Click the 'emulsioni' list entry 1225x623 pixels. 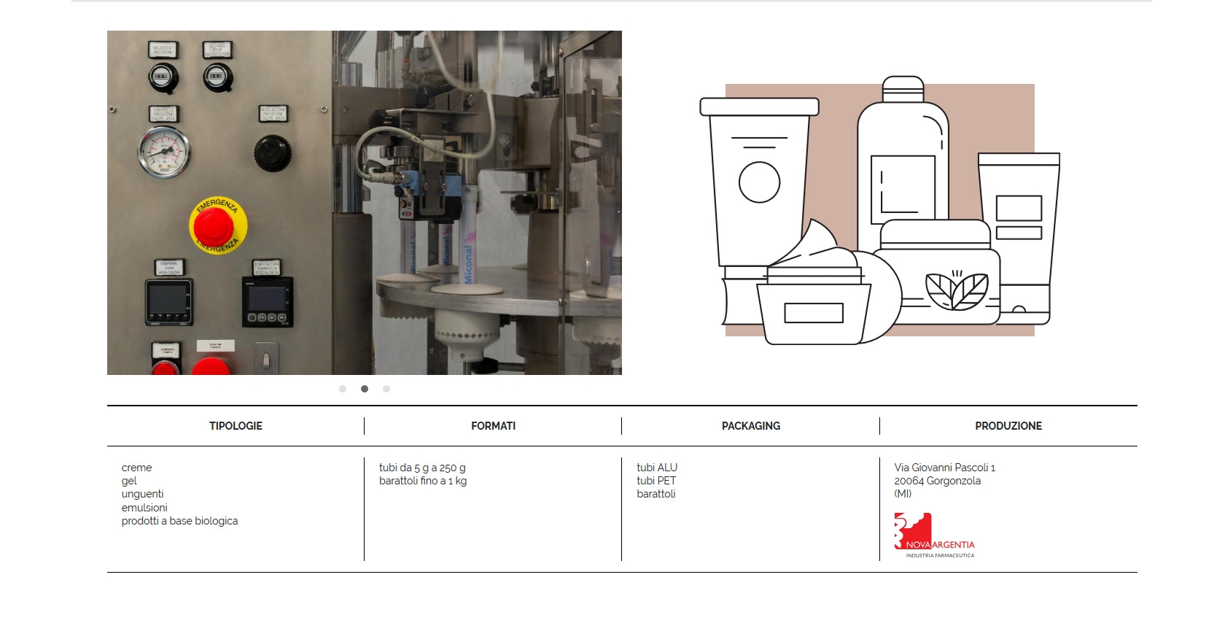(x=144, y=508)
